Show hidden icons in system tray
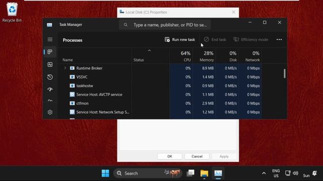The height and width of the screenshot is (181, 323). click(x=264, y=173)
